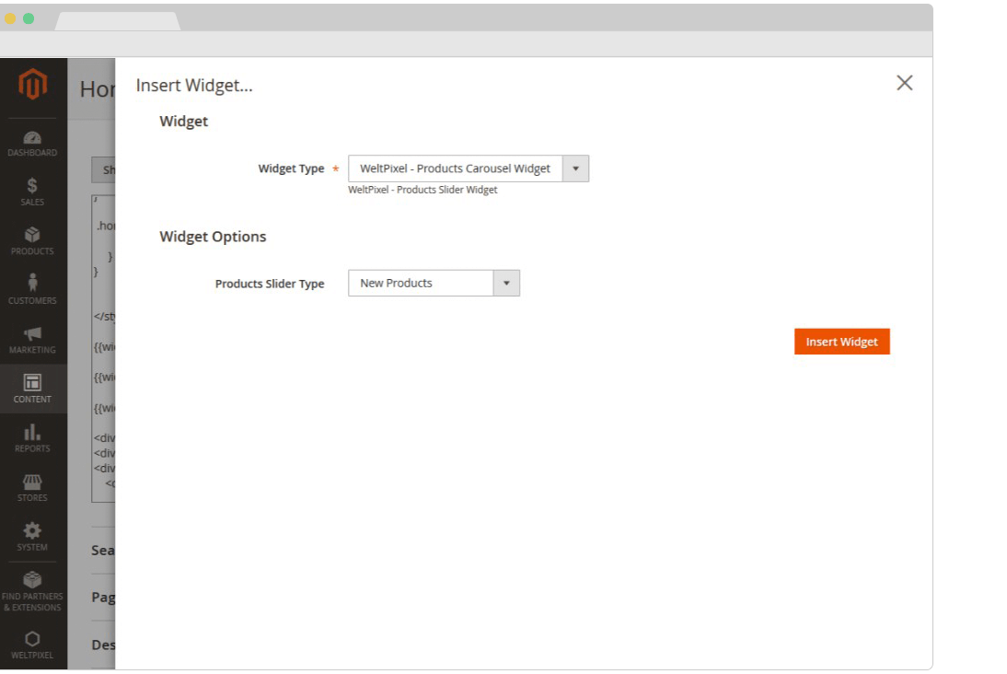Click the green window zoom button

click(x=29, y=18)
